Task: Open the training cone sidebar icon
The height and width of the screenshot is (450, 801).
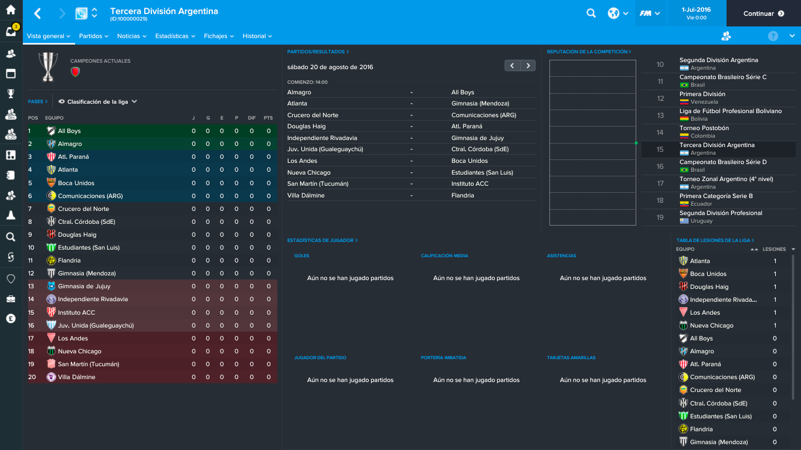Action: pos(11,215)
